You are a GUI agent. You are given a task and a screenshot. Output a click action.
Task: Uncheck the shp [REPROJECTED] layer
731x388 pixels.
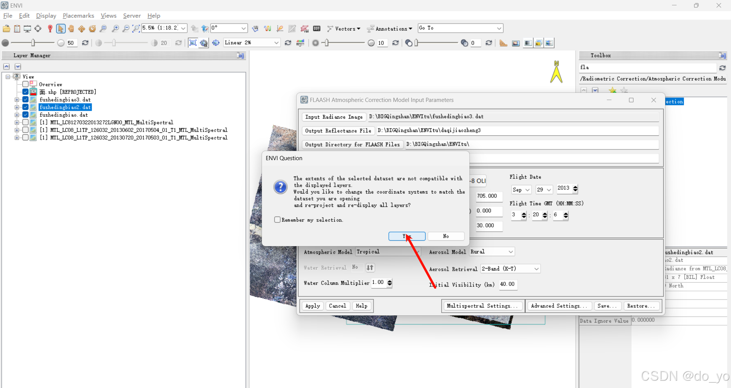click(26, 92)
